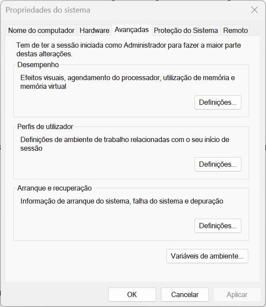Close the Propriedades do sistema window
The width and height of the screenshot is (266, 307).
pyautogui.click(x=254, y=10)
